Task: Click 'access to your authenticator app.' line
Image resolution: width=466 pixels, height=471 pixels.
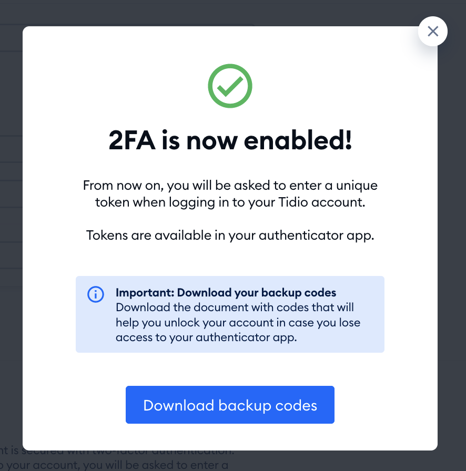Action: pos(206,337)
